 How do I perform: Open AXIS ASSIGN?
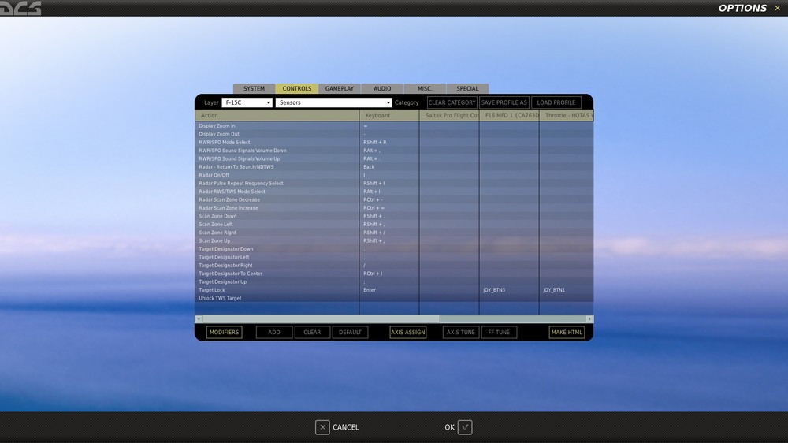408,333
